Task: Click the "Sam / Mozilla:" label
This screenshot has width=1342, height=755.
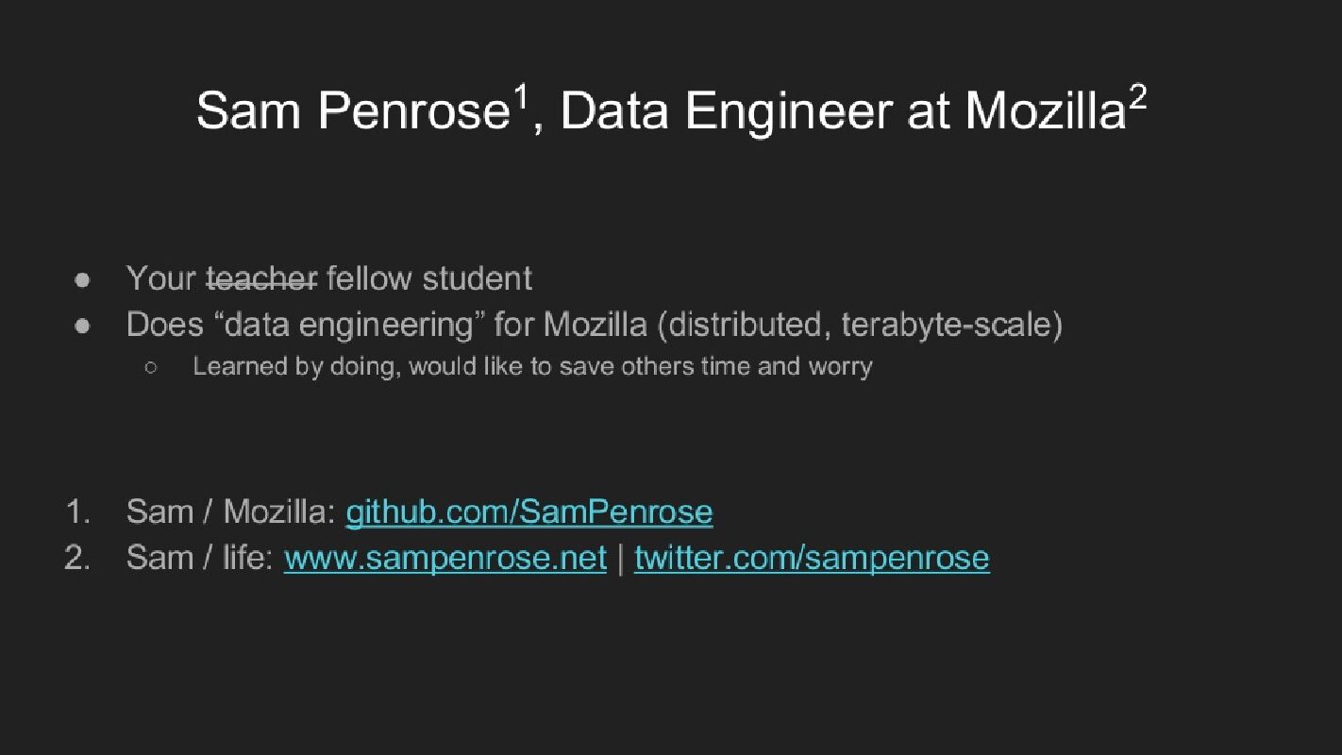Action: [x=230, y=512]
